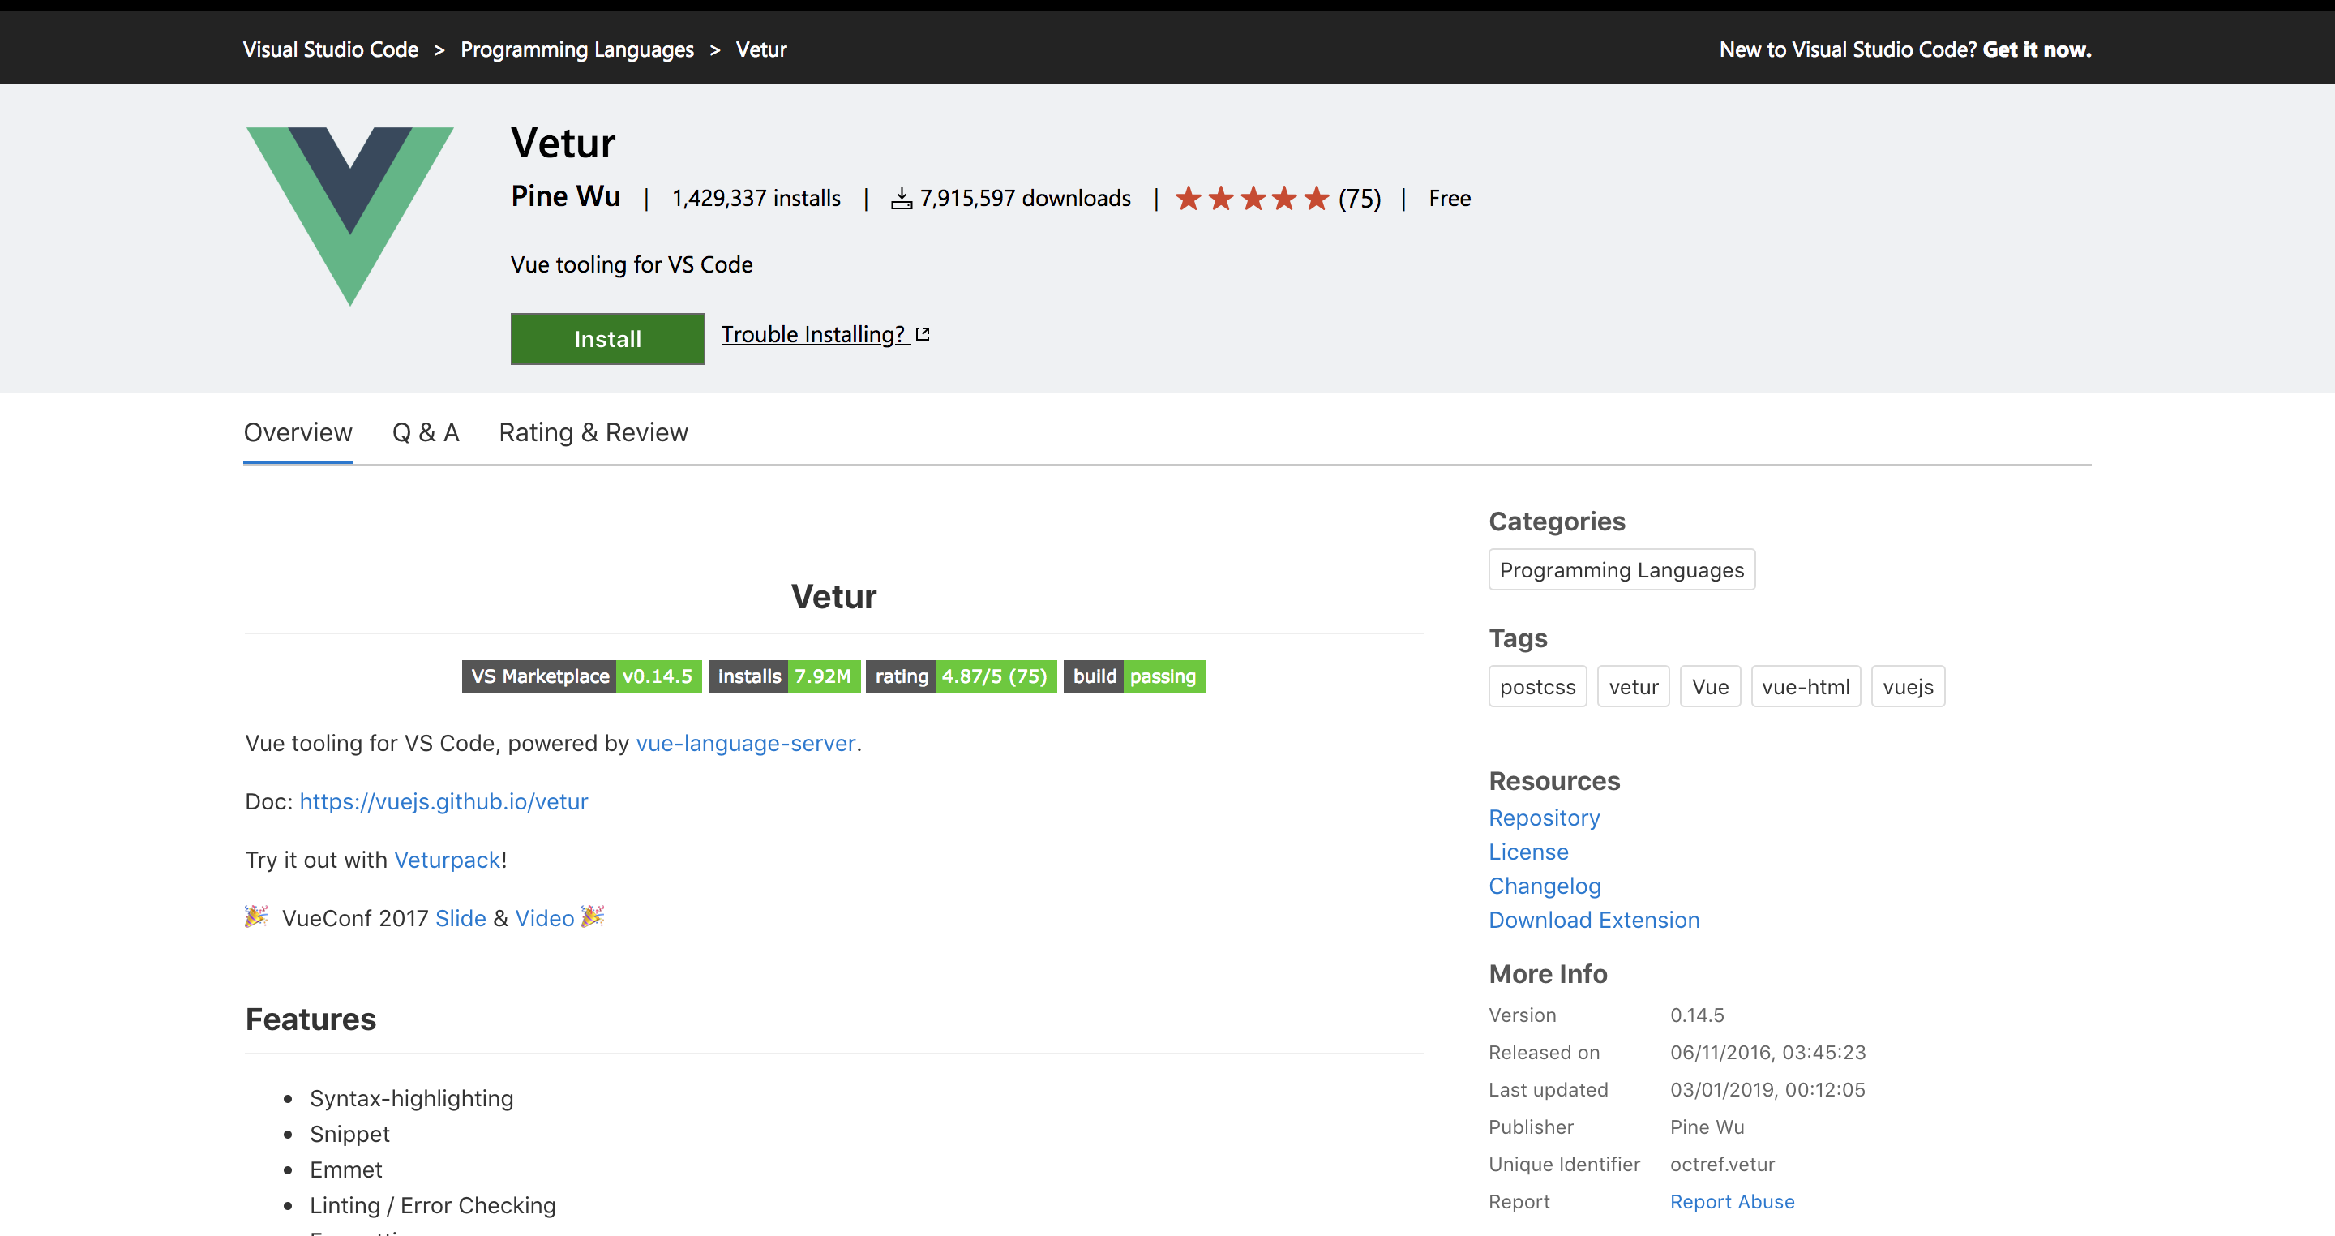2335x1236 pixels.
Task: Click the Pine Wu publisher value in More Info
Action: 1706,1127
